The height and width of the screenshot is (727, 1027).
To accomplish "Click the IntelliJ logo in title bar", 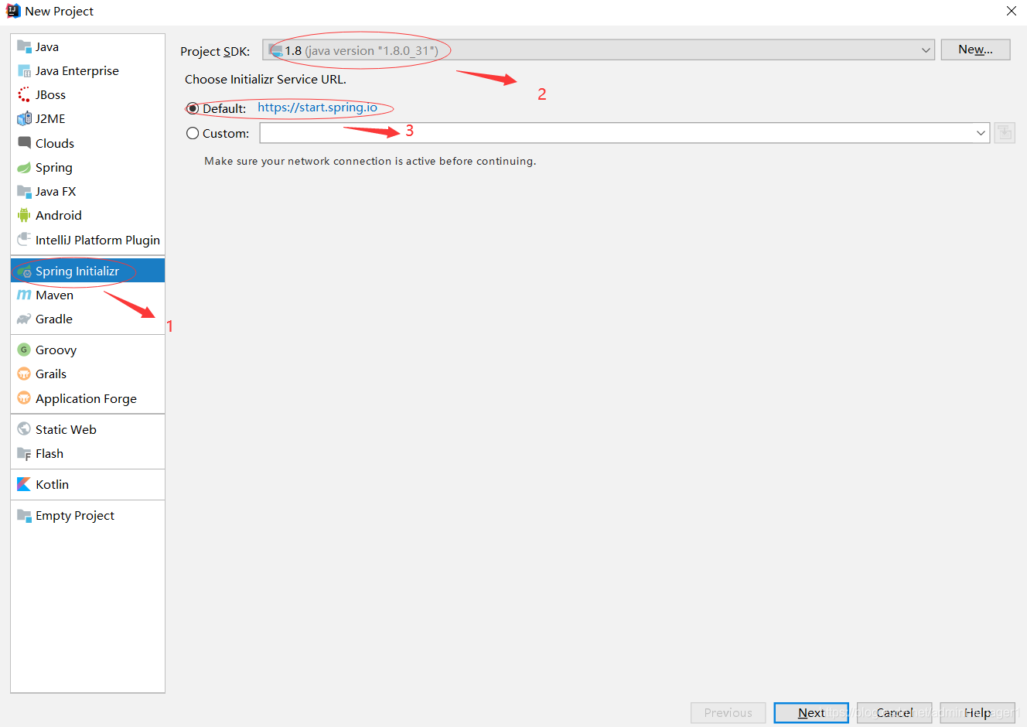I will click(13, 11).
